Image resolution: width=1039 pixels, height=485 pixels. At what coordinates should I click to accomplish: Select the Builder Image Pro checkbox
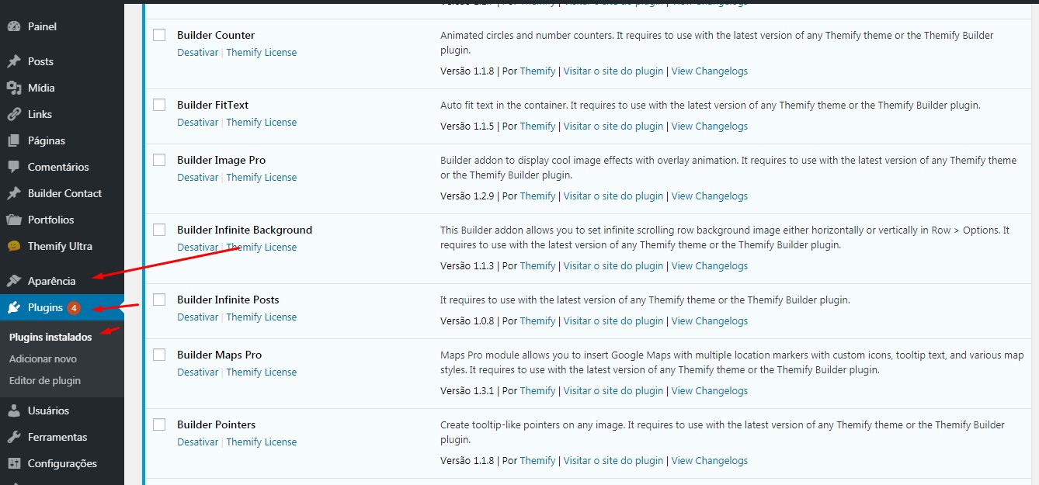click(x=159, y=160)
